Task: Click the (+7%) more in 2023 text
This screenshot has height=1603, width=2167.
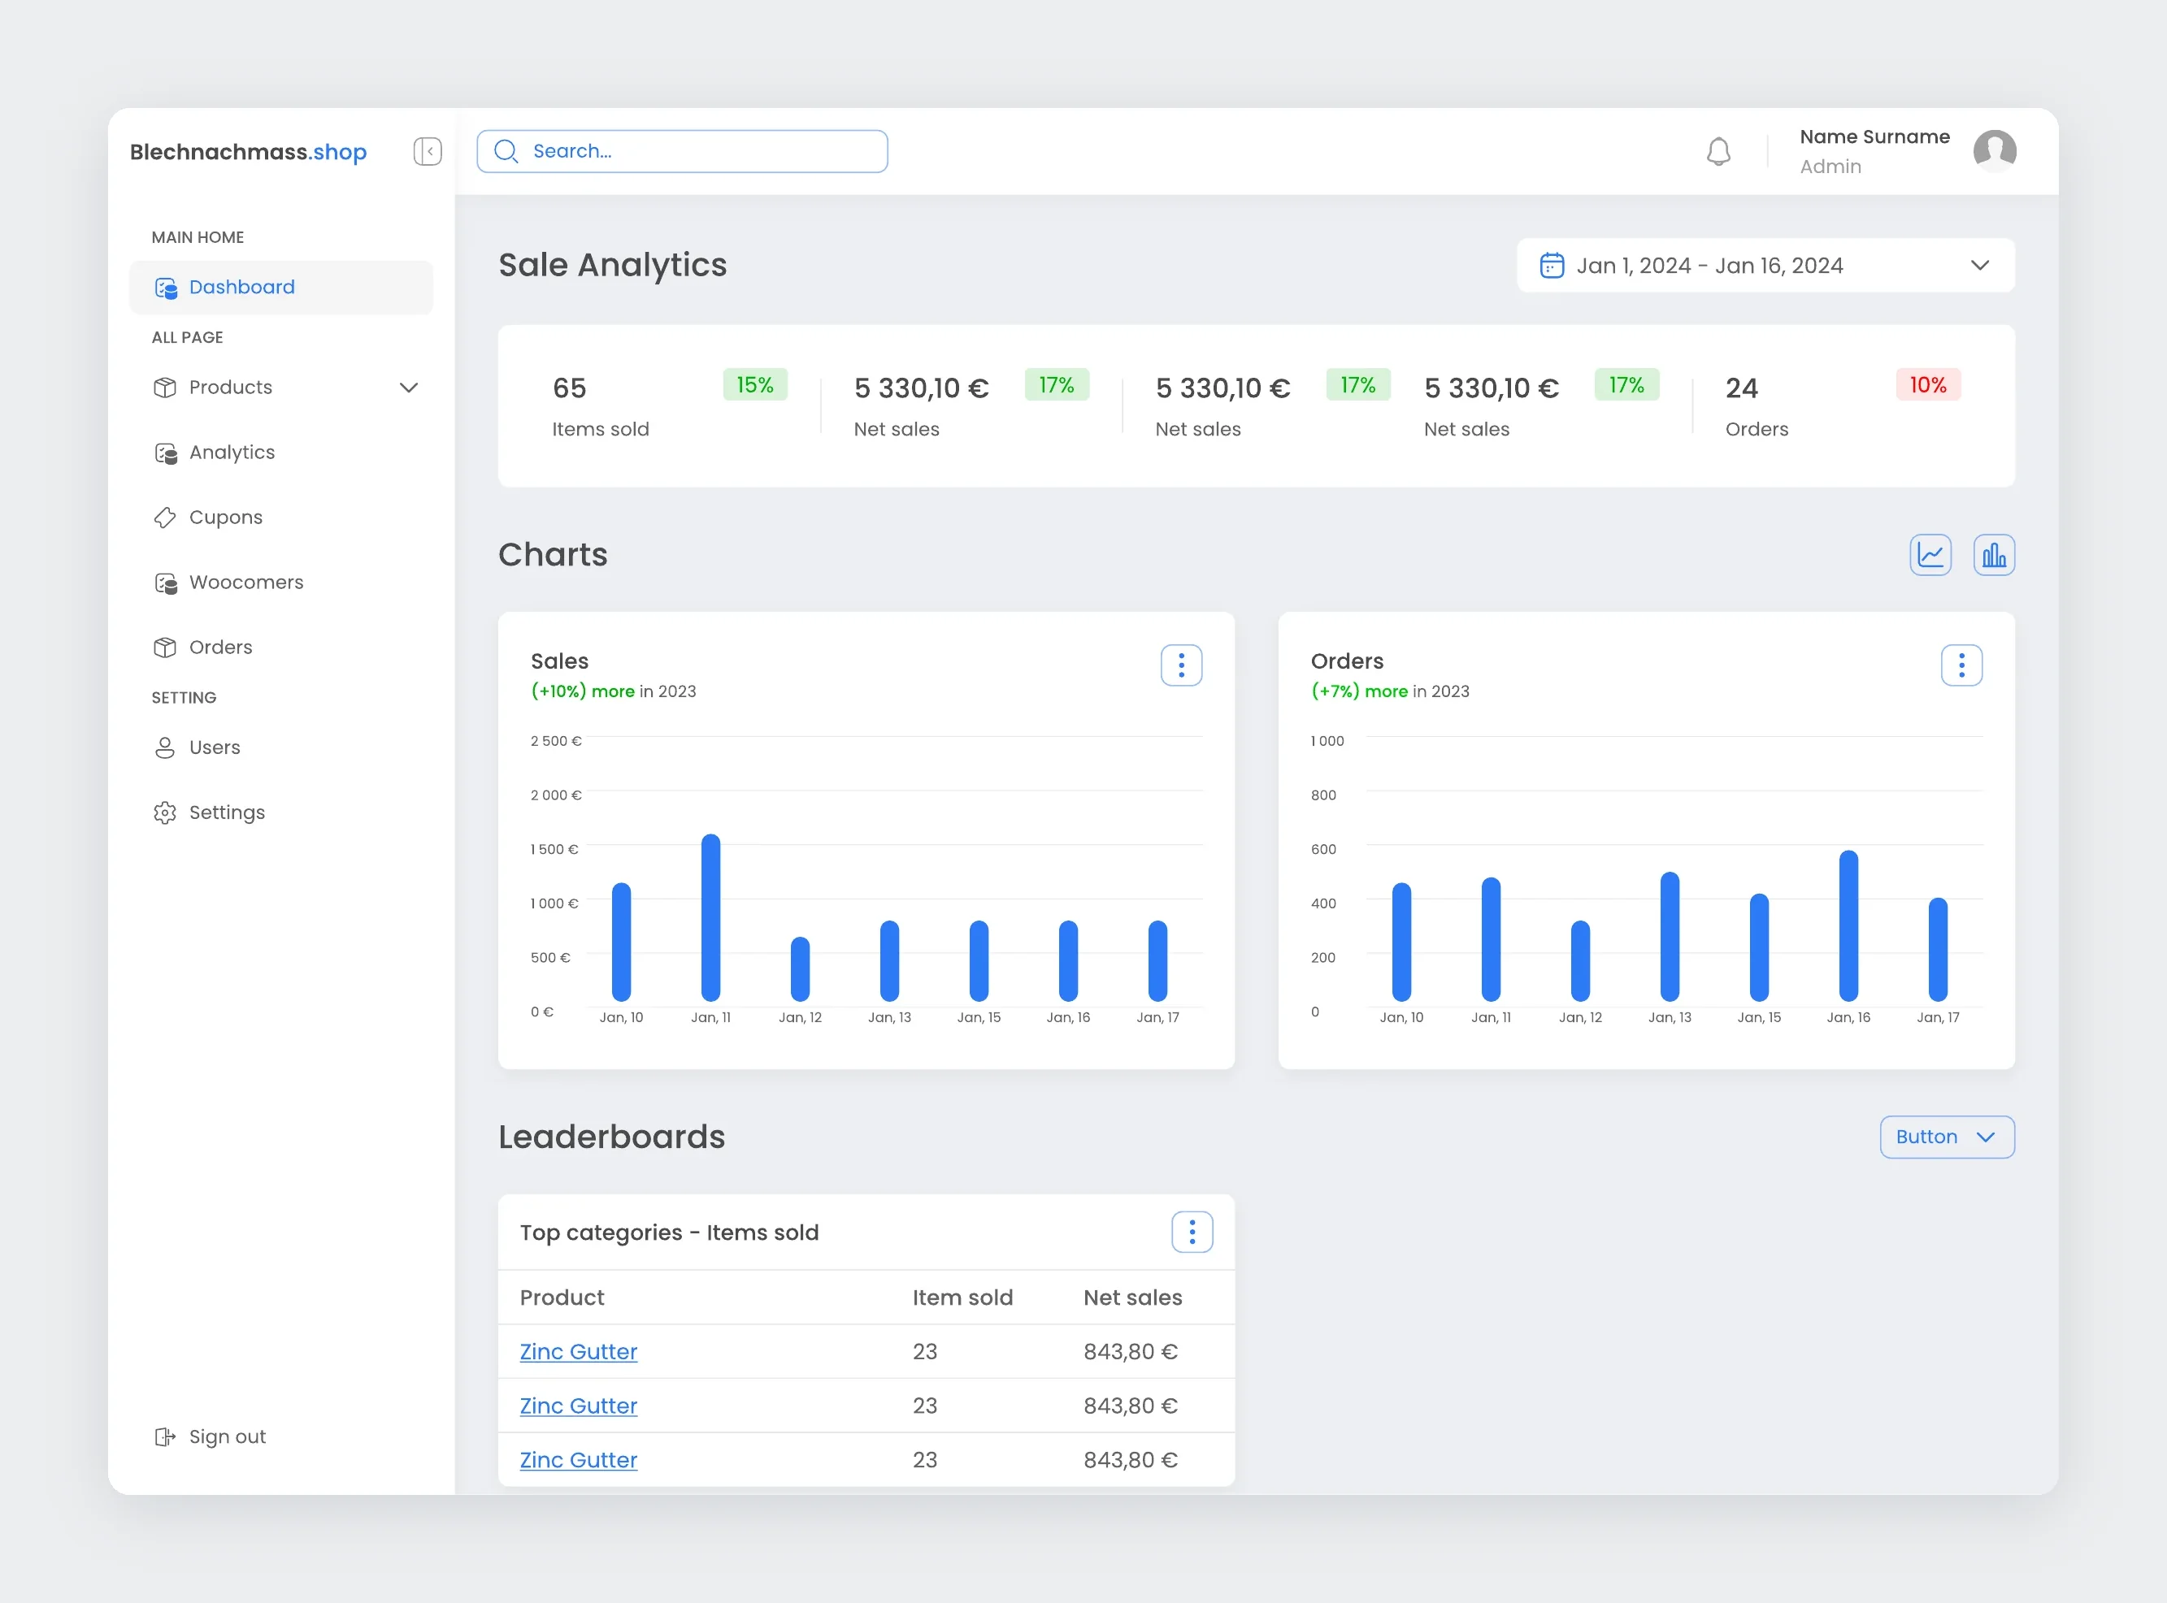Action: tap(1390, 692)
